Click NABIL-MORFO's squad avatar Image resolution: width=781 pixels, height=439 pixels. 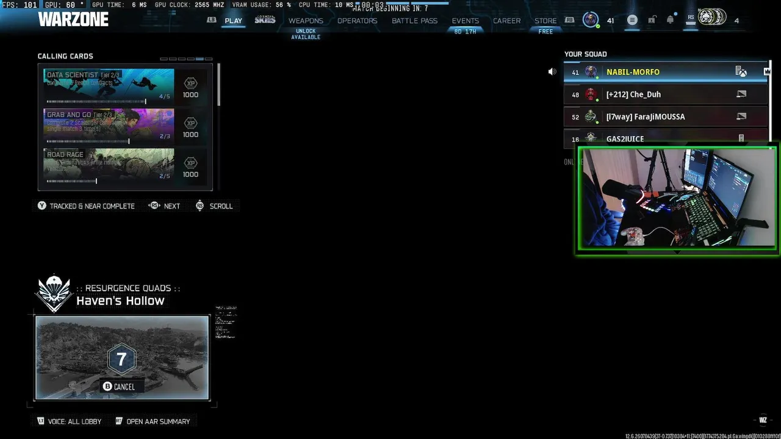[x=591, y=72]
